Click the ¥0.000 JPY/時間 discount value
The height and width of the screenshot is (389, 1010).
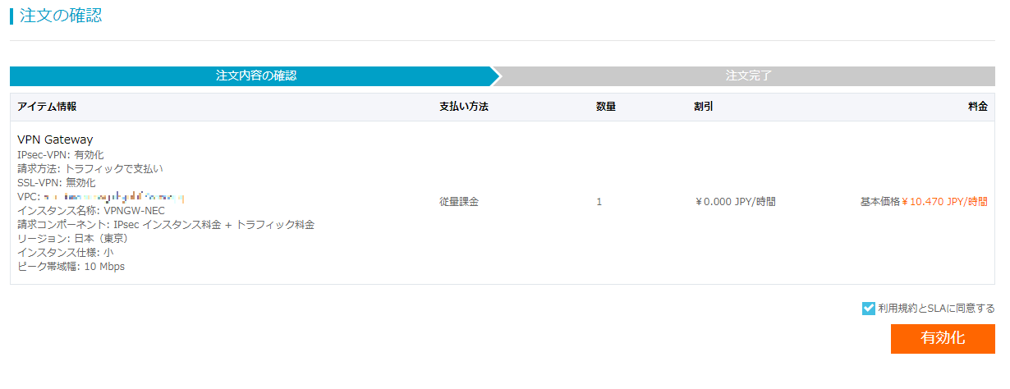735,202
